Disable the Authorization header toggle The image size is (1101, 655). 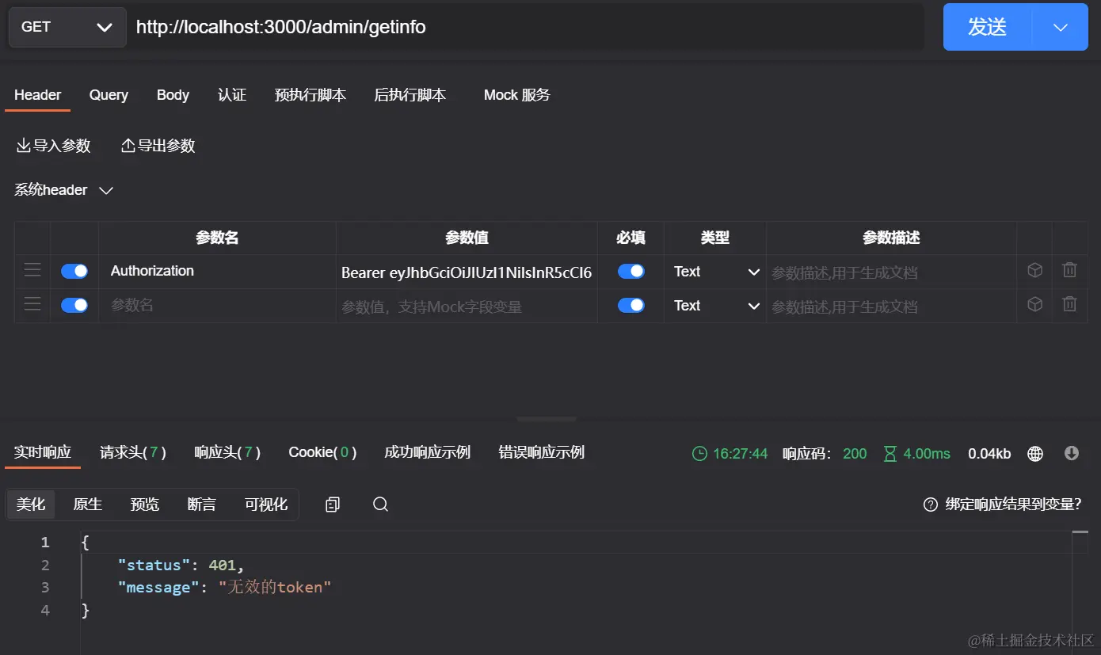click(74, 270)
